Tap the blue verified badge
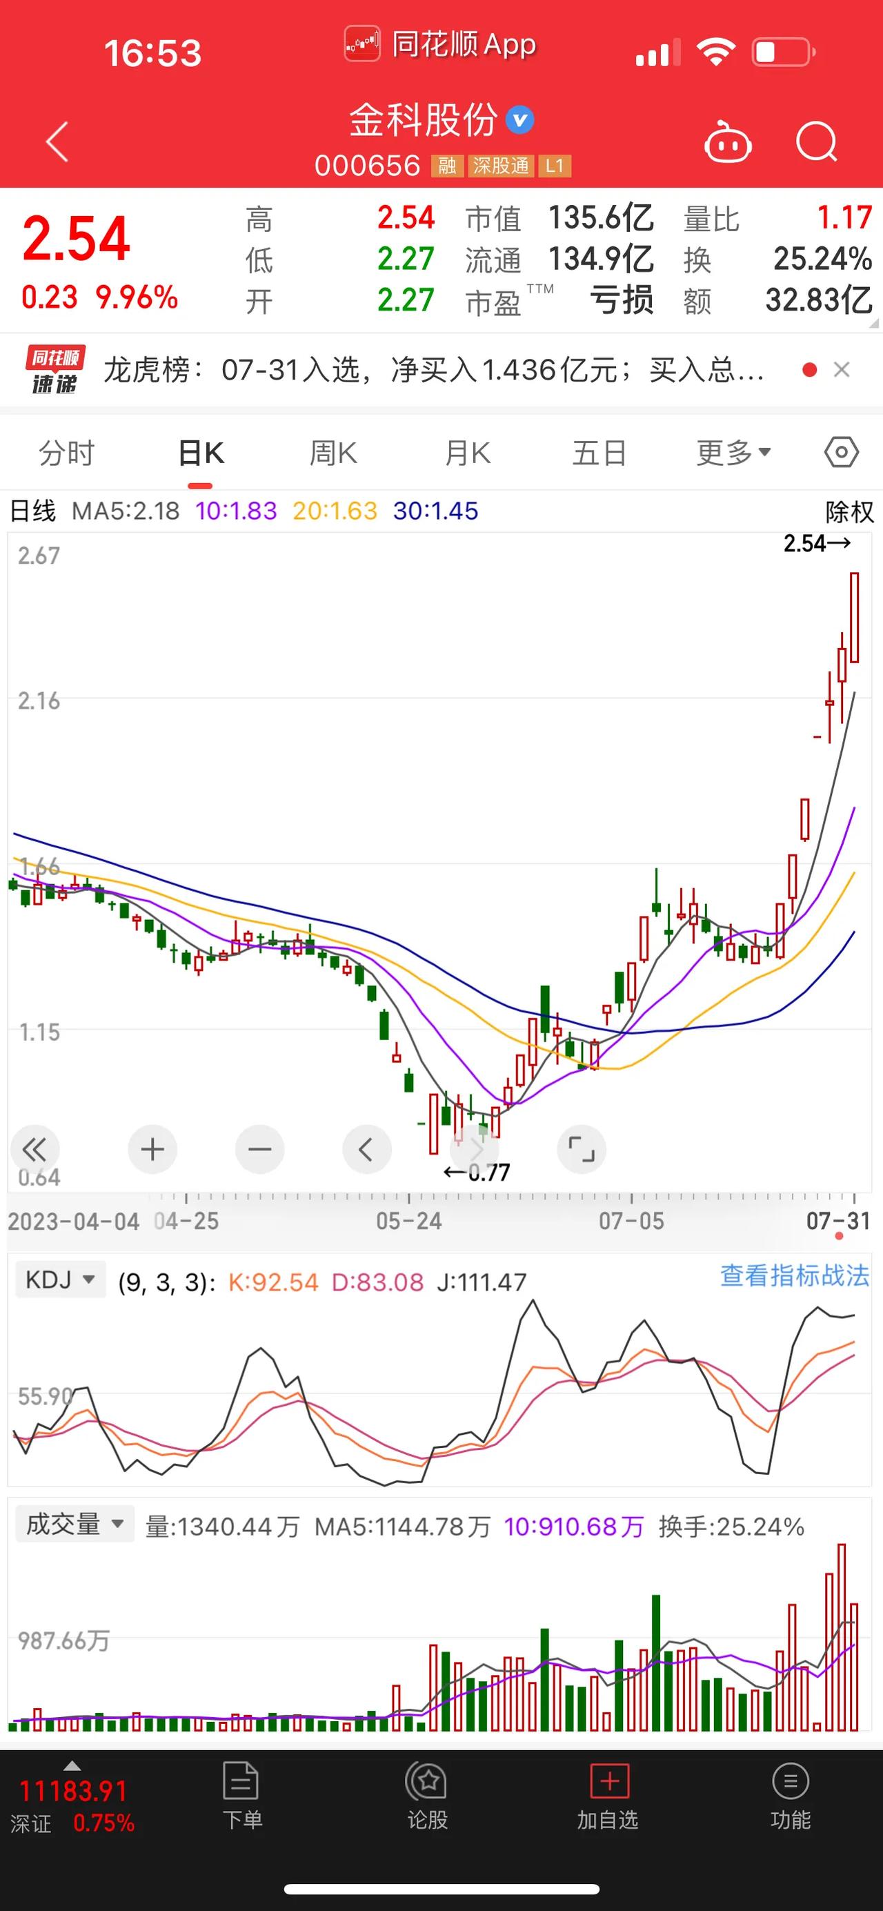Image resolution: width=883 pixels, height=1911 pixels. pos(519,120)
